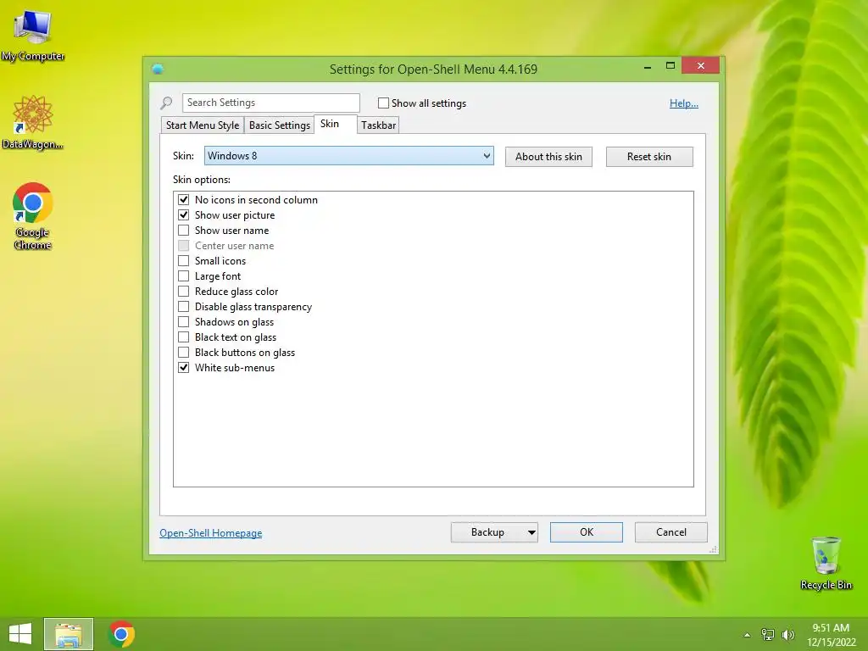Open the taskbar clock and date
The image size is (868, 651).
point(831,635)
